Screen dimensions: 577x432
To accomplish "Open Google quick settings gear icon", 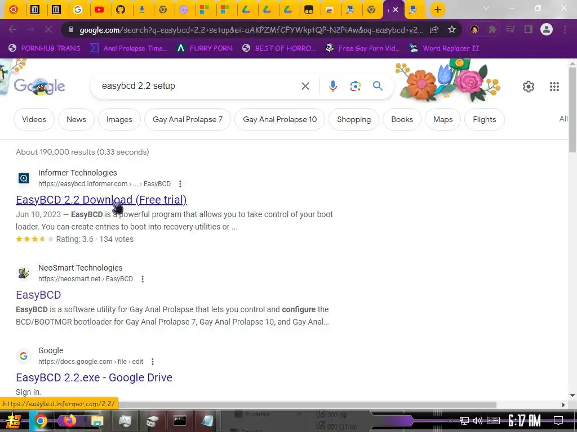I will pyautogui.click(x=529, y=86).
